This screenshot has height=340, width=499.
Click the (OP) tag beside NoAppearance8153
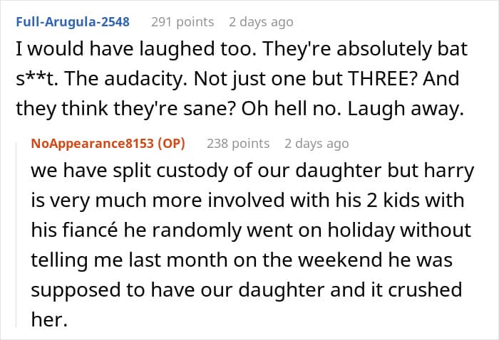point(172,144)
